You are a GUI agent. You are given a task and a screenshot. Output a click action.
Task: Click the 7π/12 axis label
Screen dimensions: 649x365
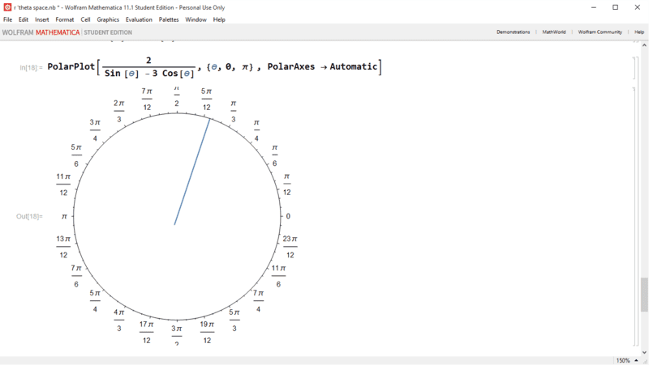click(147, 99)
